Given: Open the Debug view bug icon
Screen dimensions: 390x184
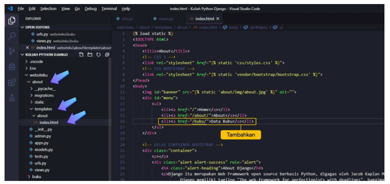Looking at the screenshot, I should click(12, 67).
